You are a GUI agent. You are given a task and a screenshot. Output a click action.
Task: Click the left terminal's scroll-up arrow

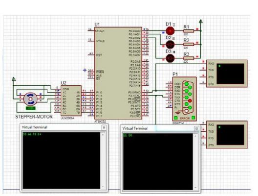tap(103, 135)
